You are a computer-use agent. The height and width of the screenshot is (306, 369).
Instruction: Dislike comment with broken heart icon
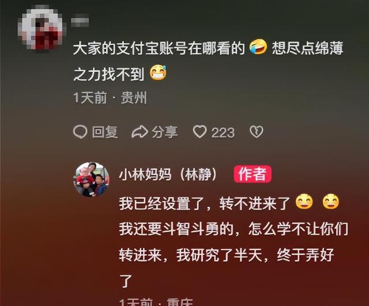coord(256,132)
